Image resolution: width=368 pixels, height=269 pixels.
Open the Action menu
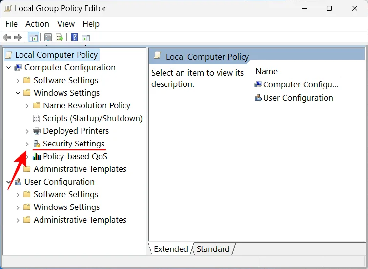pyautogui.click(x=37, y=24)
